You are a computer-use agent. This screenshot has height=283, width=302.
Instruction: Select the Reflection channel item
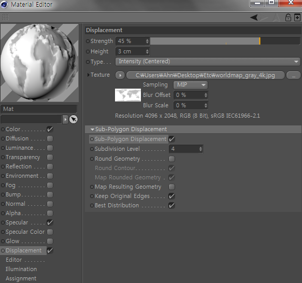point(19,166)
